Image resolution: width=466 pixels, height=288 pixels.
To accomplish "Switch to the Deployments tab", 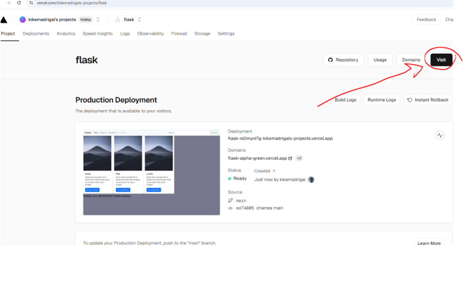I will 36,34.
